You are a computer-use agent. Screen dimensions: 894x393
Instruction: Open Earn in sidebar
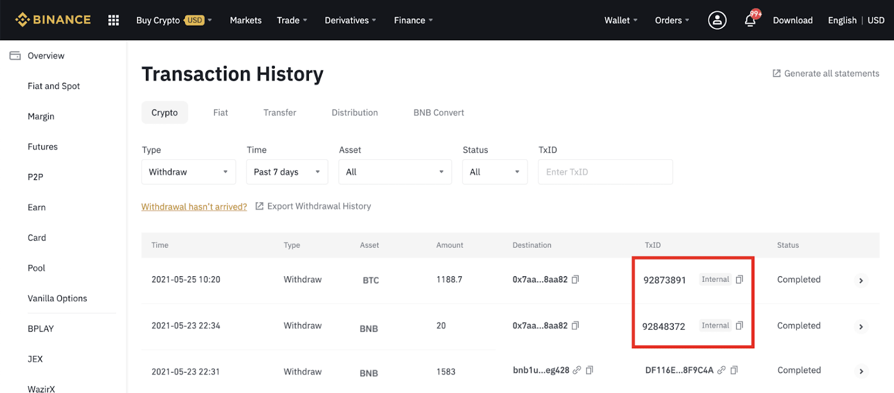point(37,207)
